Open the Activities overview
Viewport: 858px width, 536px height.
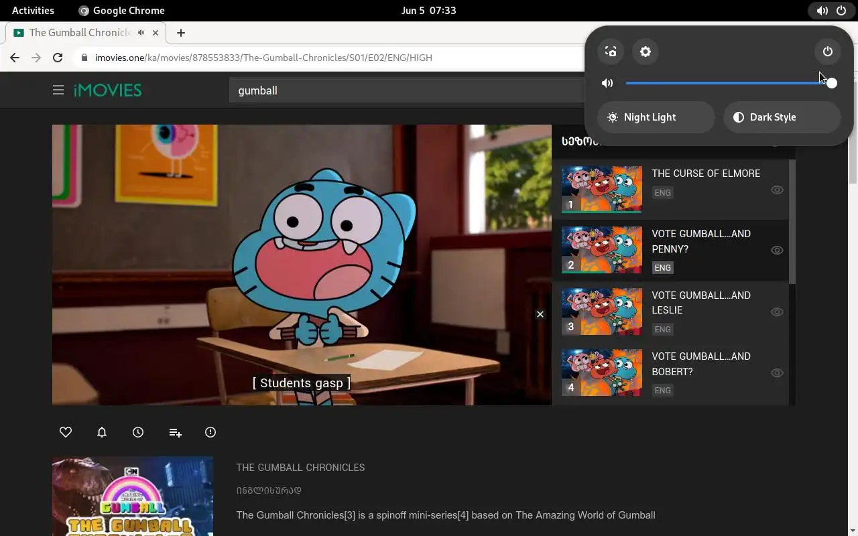pyautogui.click(x=33, y=10)
